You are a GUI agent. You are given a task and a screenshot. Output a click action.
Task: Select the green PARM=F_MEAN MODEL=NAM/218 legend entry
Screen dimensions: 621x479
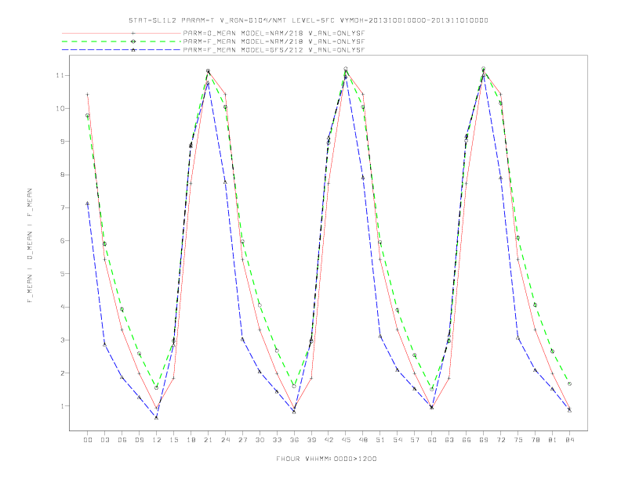pos(274,41)
